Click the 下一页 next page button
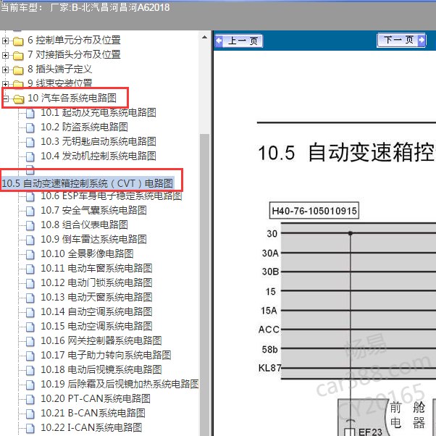The image size is (436, 436). coord(401,41)
